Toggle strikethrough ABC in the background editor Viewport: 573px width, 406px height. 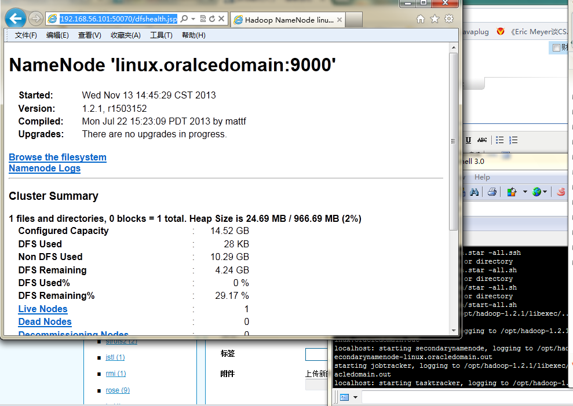(482, 140)
